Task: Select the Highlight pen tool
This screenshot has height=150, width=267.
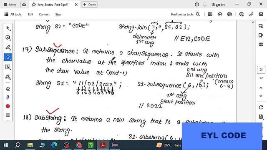Action: pos(8,47)
